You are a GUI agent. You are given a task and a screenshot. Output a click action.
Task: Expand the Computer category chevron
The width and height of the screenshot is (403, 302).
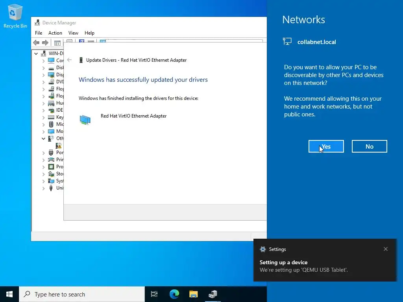[x=43, y=61]
